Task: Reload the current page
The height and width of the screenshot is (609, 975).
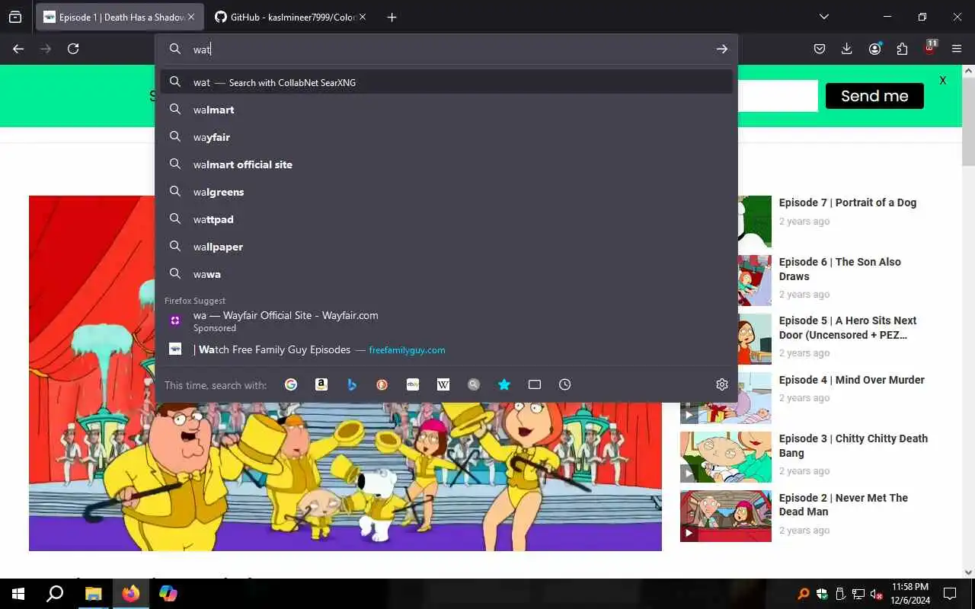Action: [x=73, y=49]
